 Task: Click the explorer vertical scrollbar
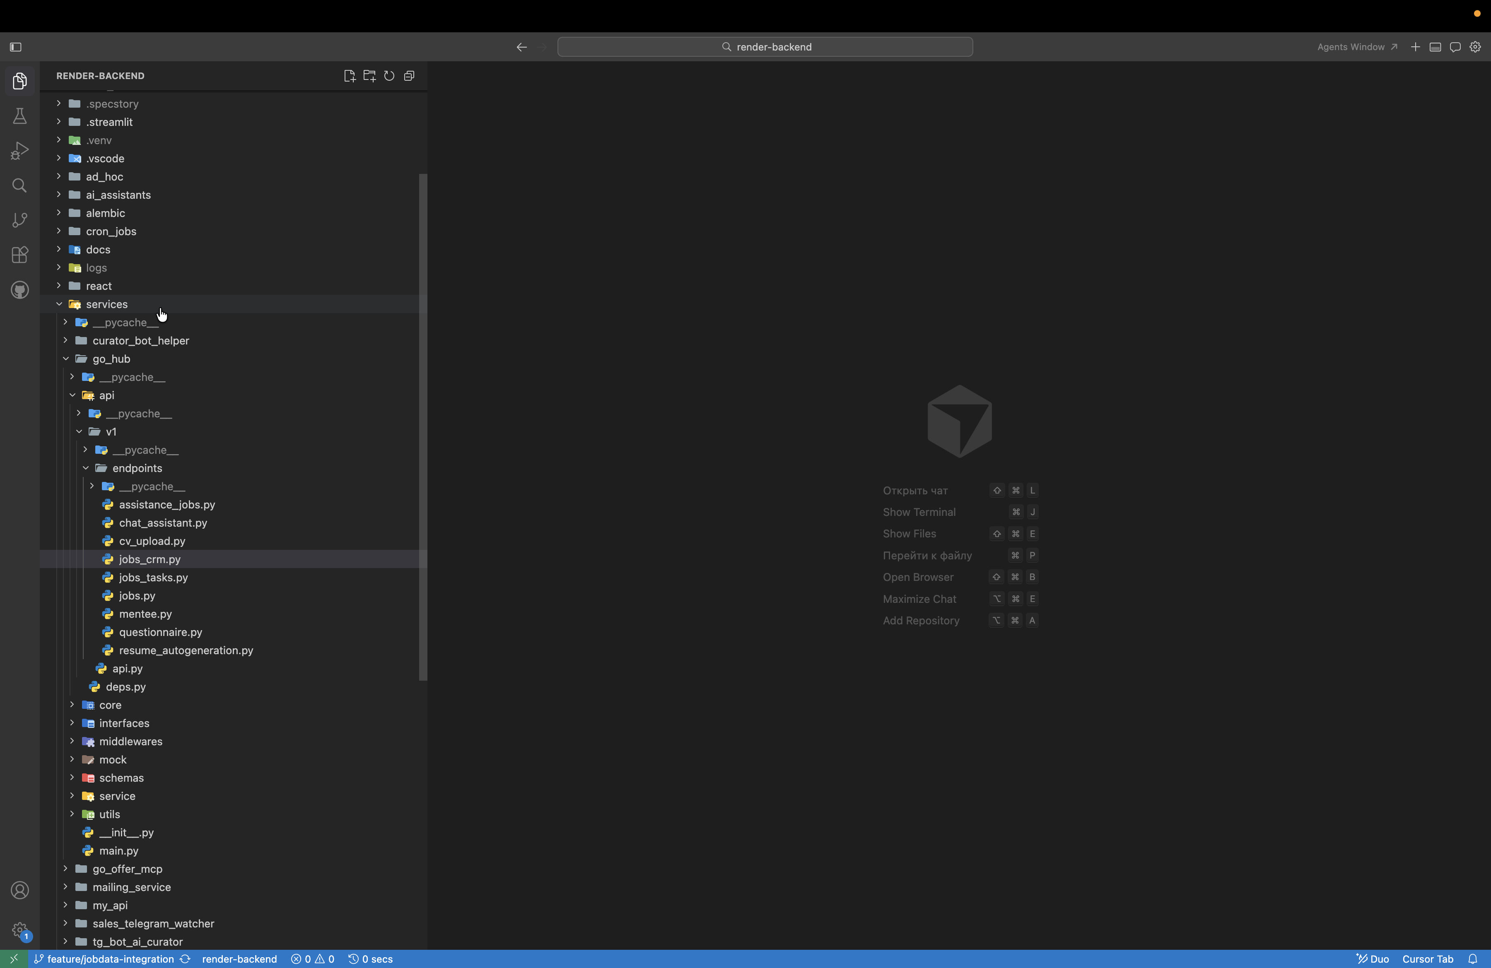coord(423,427)
